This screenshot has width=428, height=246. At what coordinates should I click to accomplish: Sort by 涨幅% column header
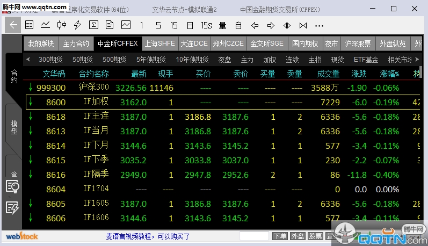click(x=389, y=74)
